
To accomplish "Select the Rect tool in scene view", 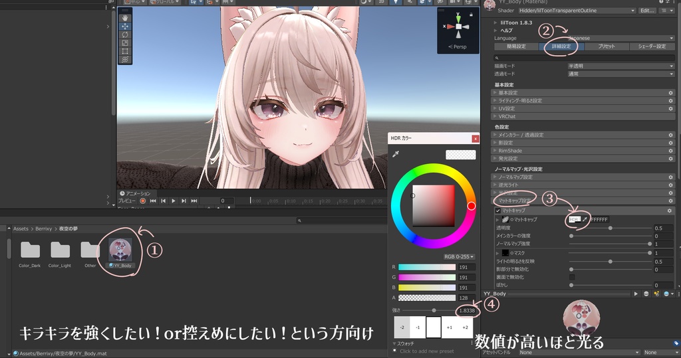I will [x=125, y=51].
